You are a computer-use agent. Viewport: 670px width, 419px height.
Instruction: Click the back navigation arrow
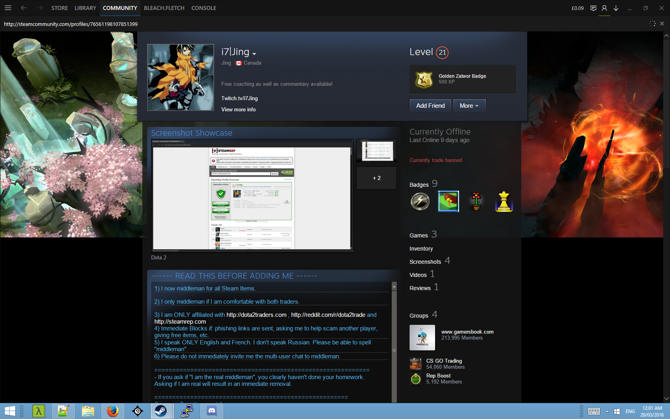24,8
